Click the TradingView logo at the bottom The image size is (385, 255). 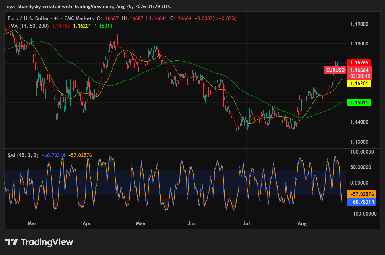click(39, 242)
